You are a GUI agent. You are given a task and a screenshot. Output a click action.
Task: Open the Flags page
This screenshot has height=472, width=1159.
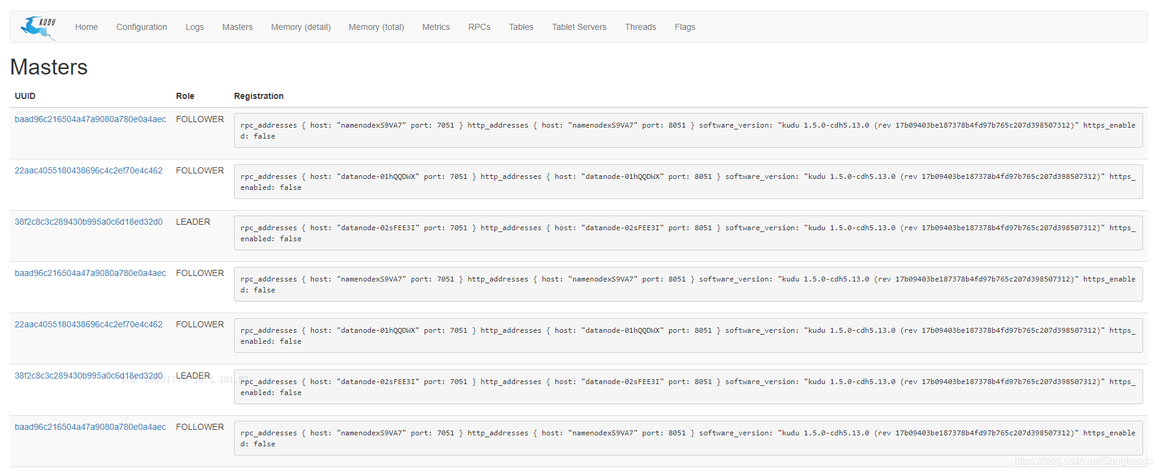tap(685, 27)
